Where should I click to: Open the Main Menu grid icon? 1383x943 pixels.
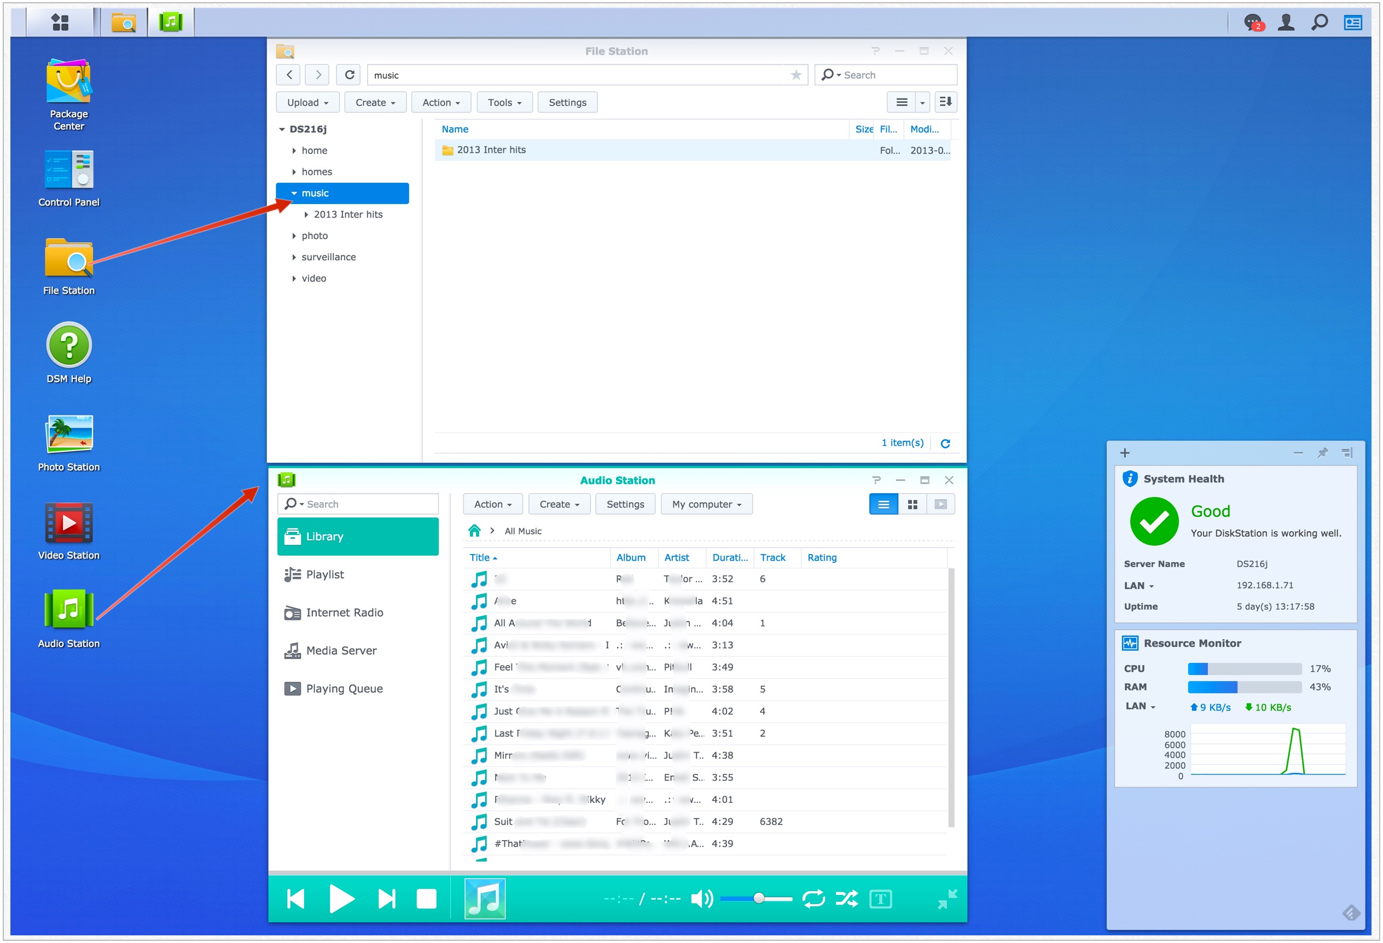coord(60,22)
